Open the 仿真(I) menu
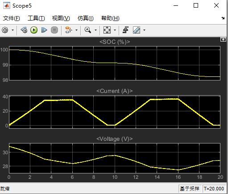Image resolution: width=228 pixels, height=194 pixels. pos(86,18)
